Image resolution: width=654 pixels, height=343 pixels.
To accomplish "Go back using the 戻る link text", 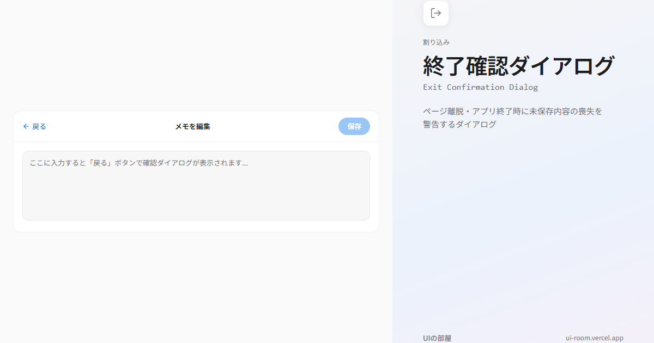I will 39,126.
